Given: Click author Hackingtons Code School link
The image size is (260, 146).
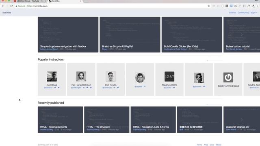Looking at the screenshot, I should pos(175,49).
